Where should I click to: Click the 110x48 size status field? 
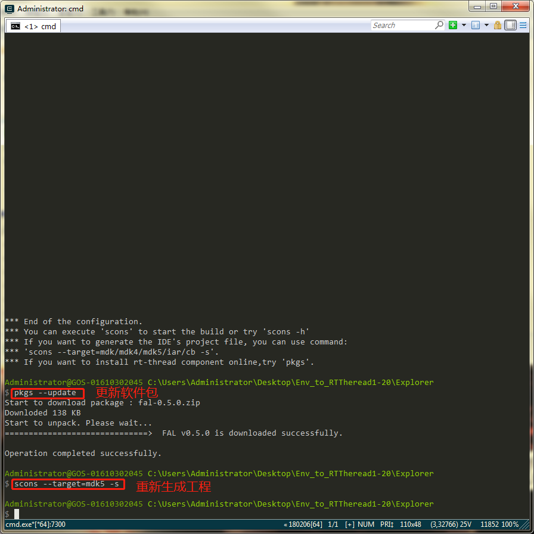[x=411, y=524]
